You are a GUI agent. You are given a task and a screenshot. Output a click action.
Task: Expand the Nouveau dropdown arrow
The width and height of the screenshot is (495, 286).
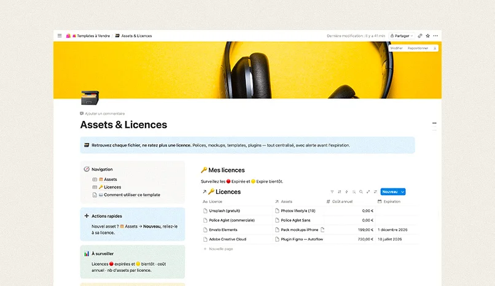[402, 191]
